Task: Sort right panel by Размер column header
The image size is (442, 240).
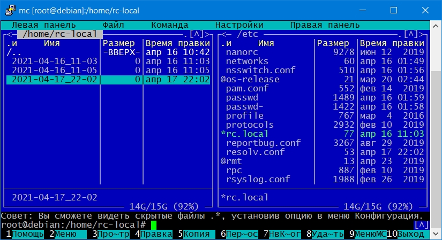Action: click(336, 43)
